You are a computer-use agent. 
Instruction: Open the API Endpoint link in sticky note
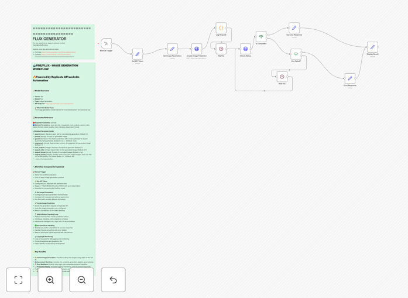pyautogui.click(x=59, y=104)
